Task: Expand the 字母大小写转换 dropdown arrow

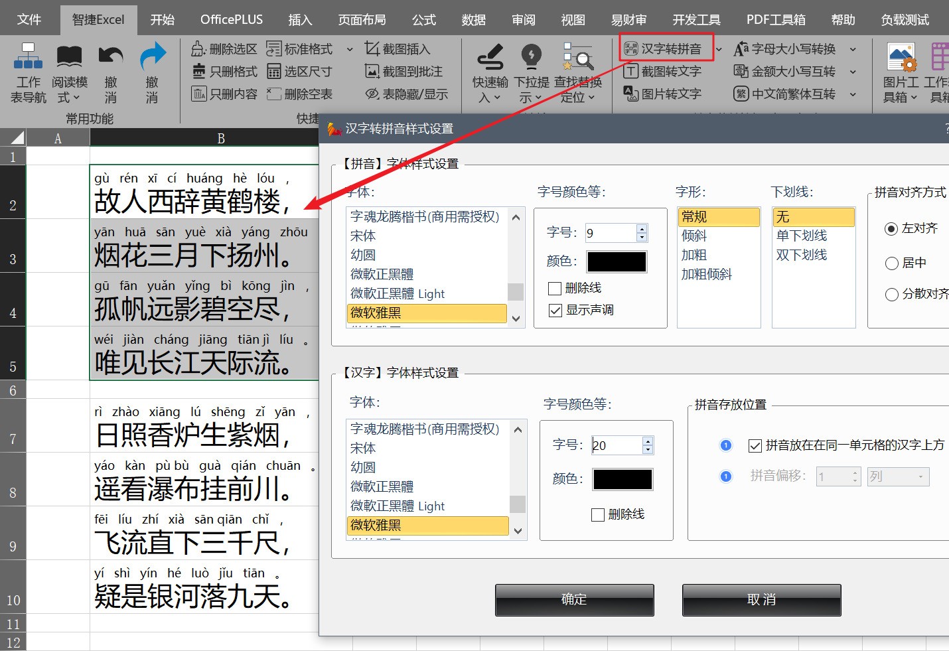Action: click(853, 49)
